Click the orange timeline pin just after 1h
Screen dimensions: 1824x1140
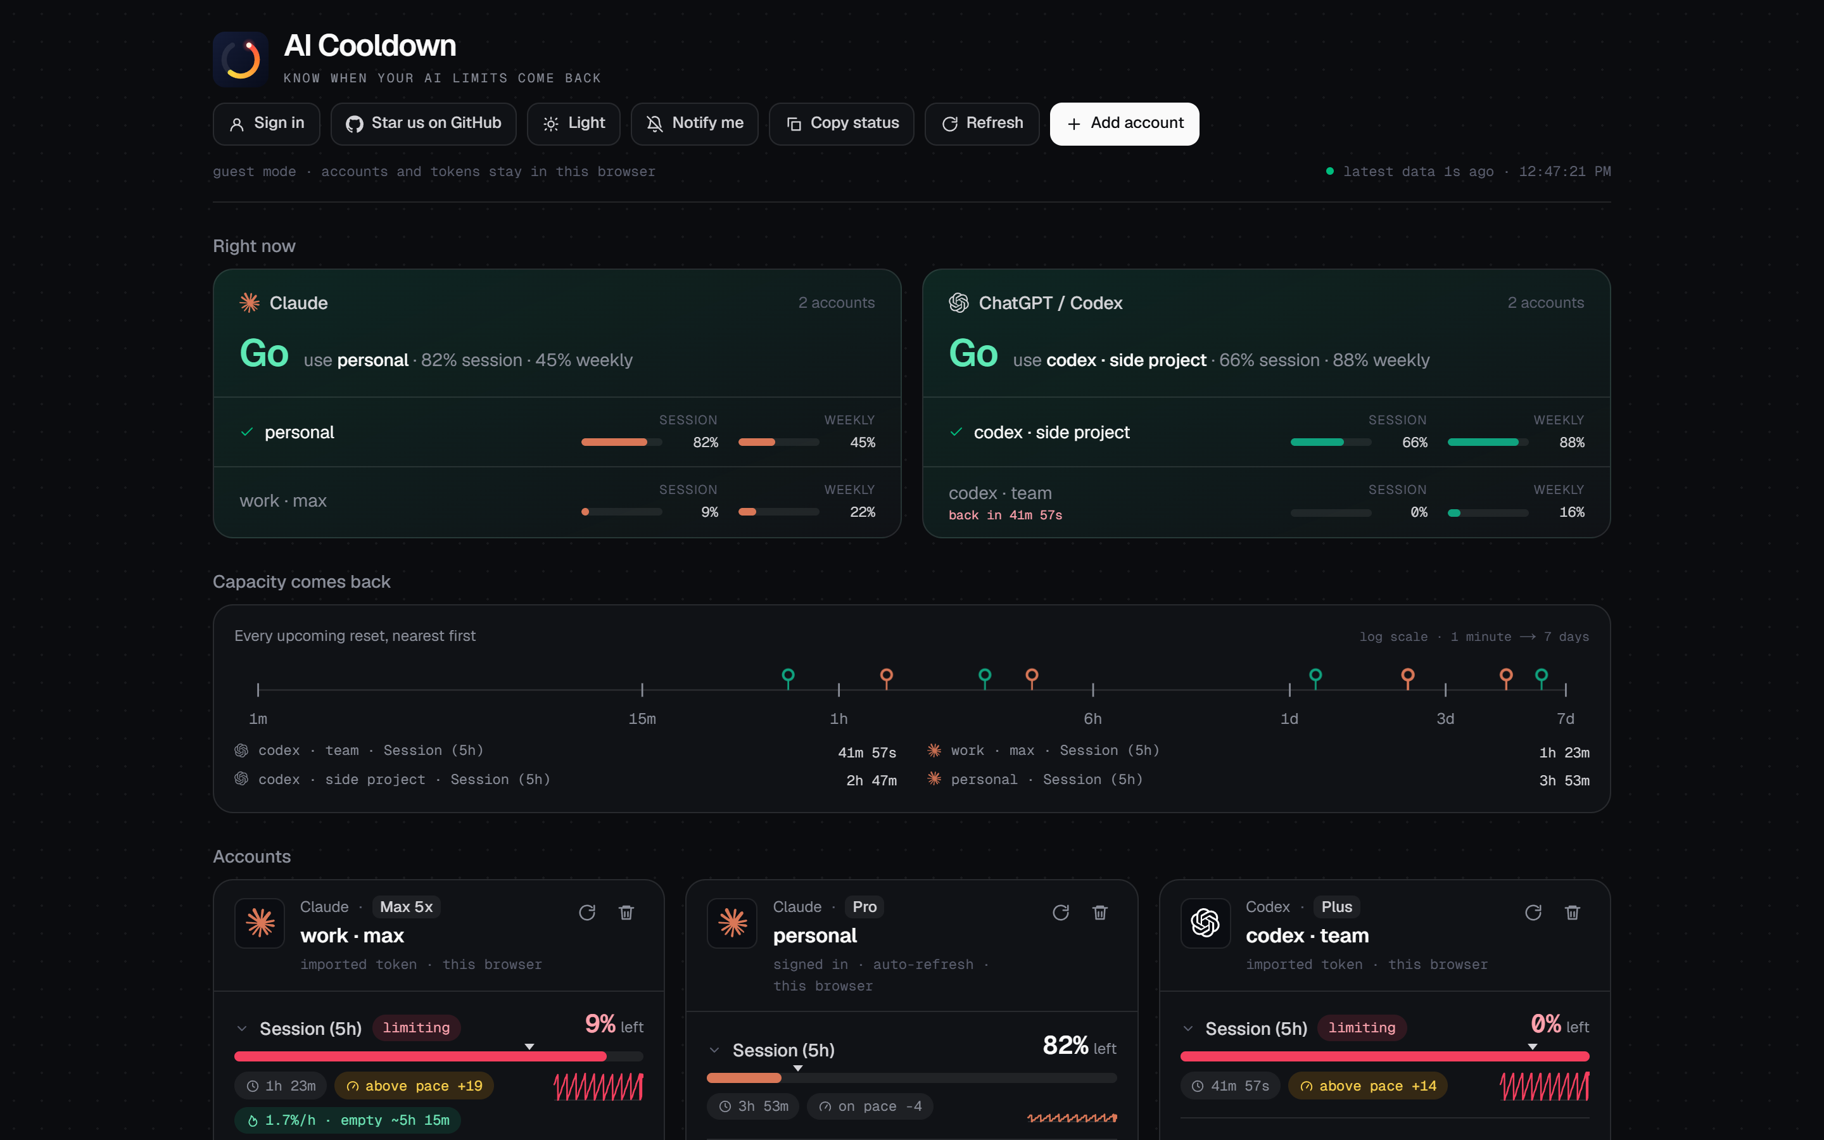click(x=887, y=678)
